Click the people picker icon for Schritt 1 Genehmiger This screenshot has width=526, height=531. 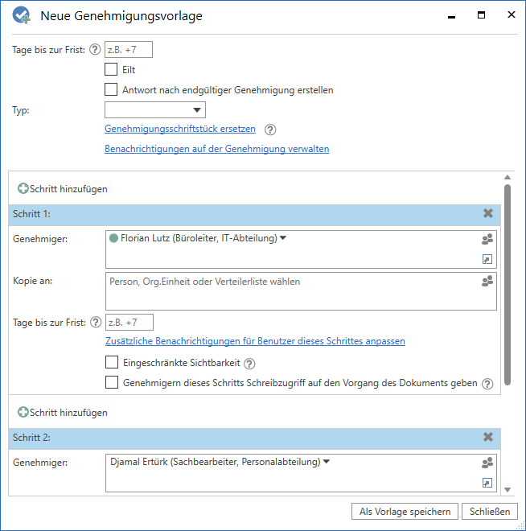pos(487,239)
